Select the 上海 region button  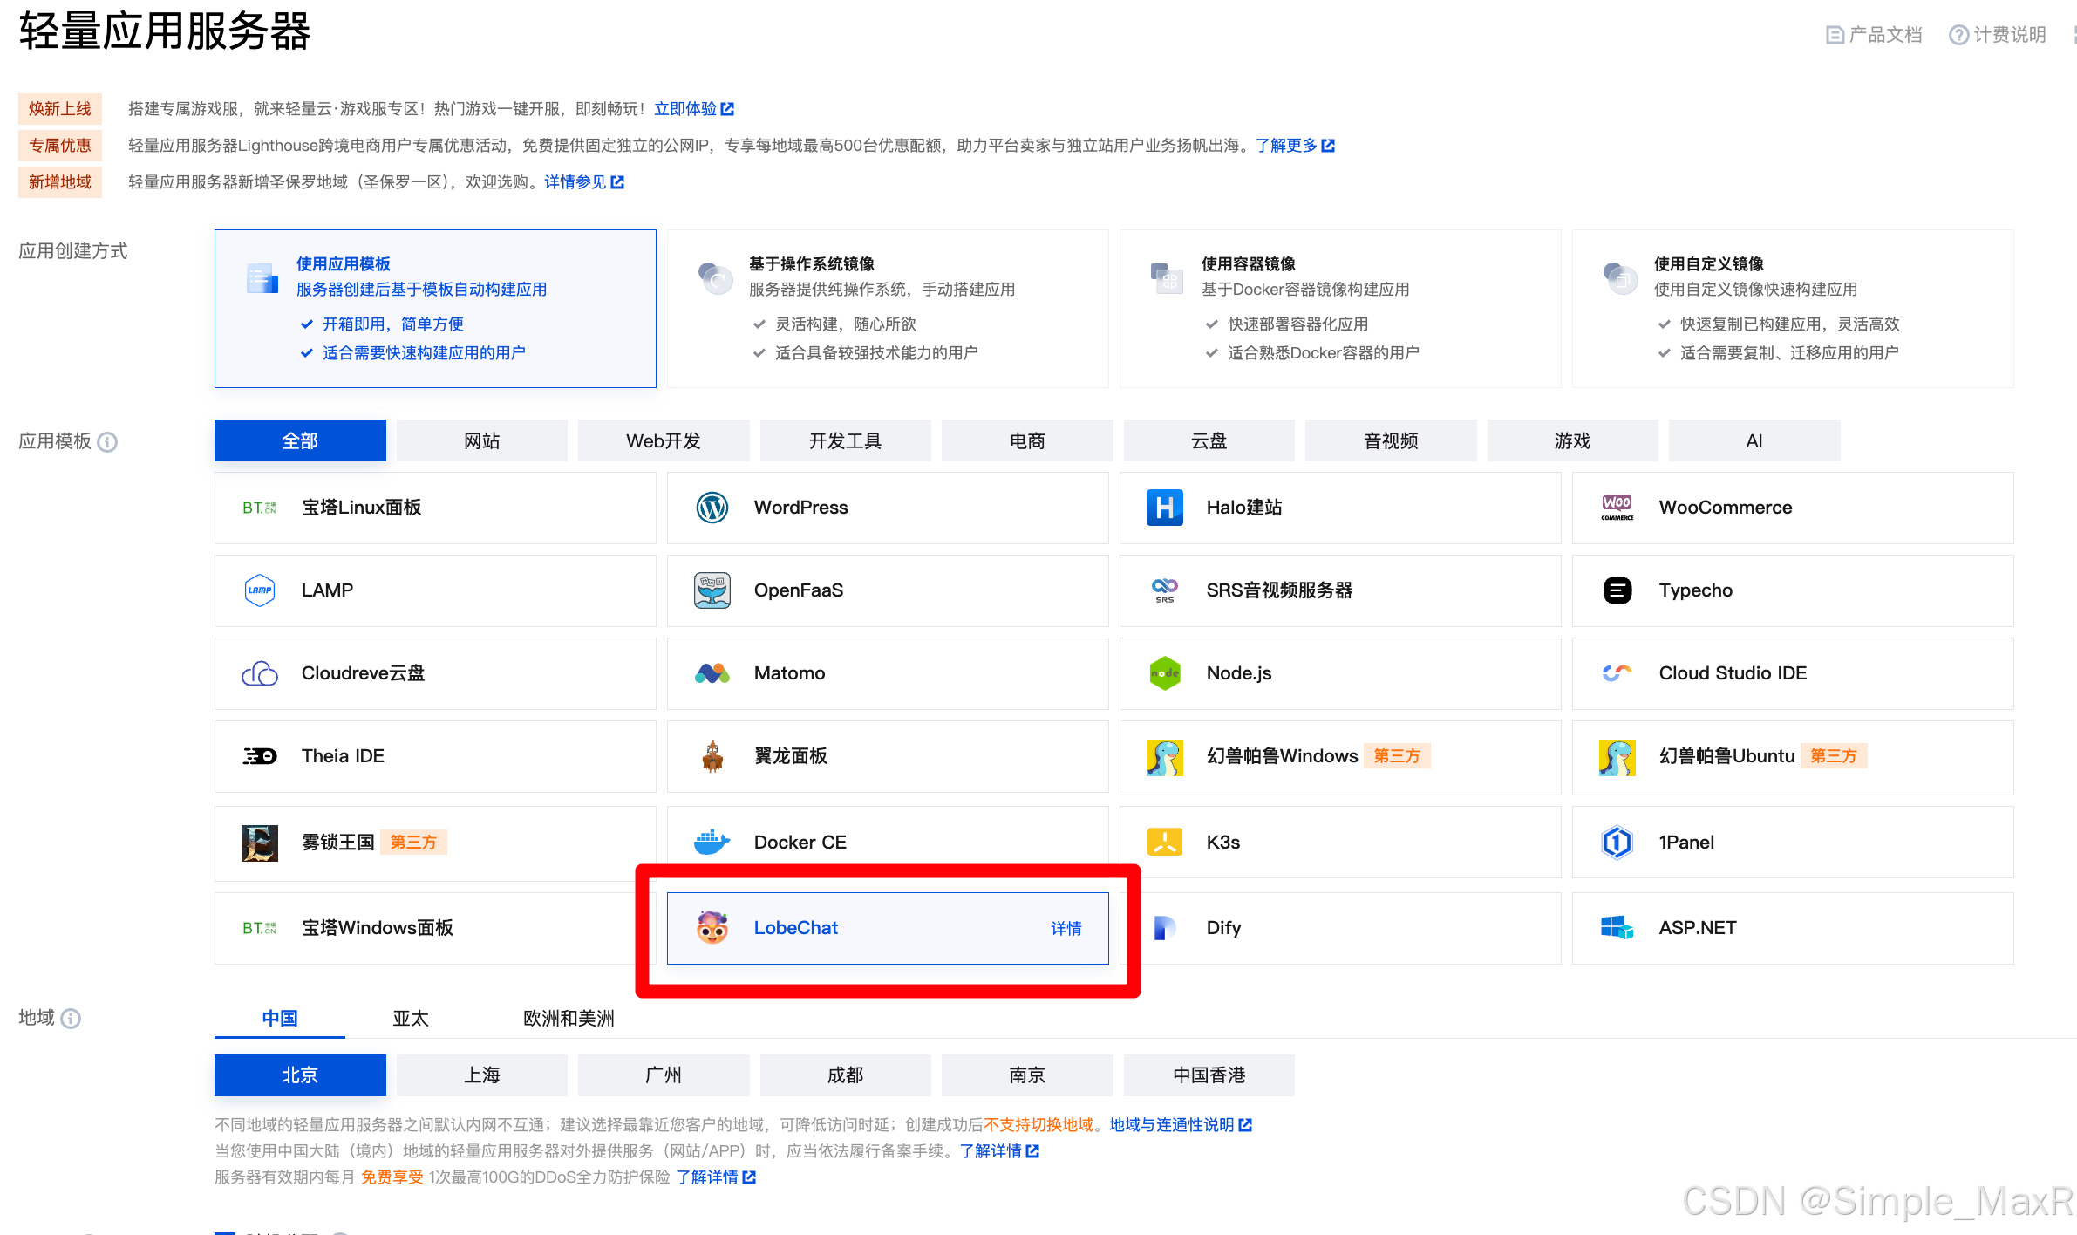481,1075
